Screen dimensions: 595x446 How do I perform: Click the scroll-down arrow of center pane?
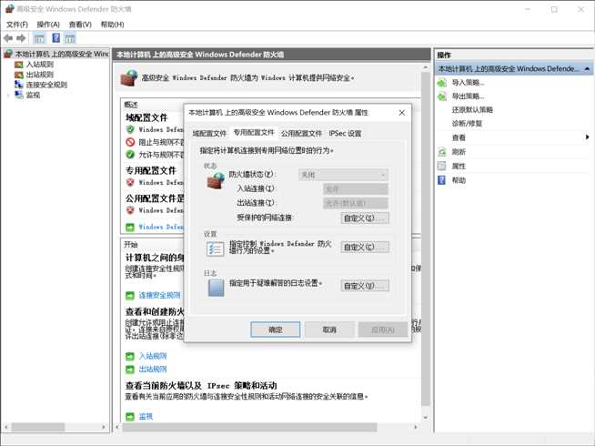tap(426, 417)
